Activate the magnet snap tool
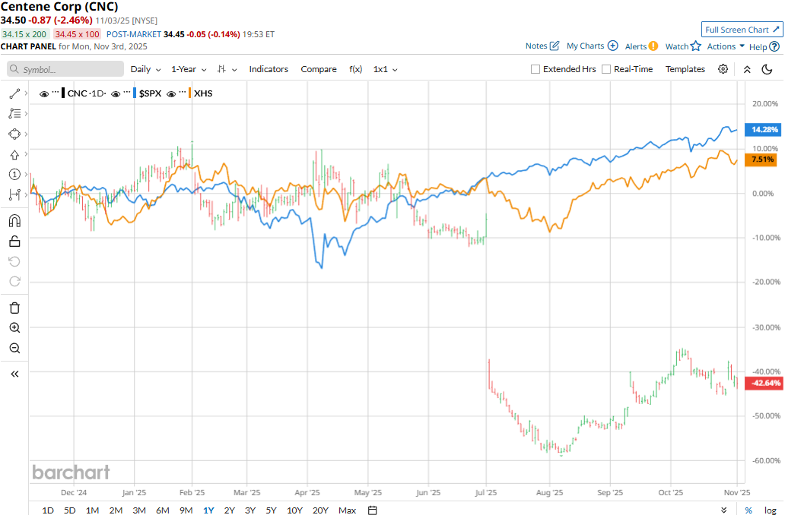Viewport: 785px width, 515px height. tap(14, 221)
